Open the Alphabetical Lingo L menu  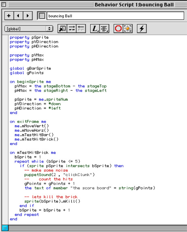(x=95, y=29)
